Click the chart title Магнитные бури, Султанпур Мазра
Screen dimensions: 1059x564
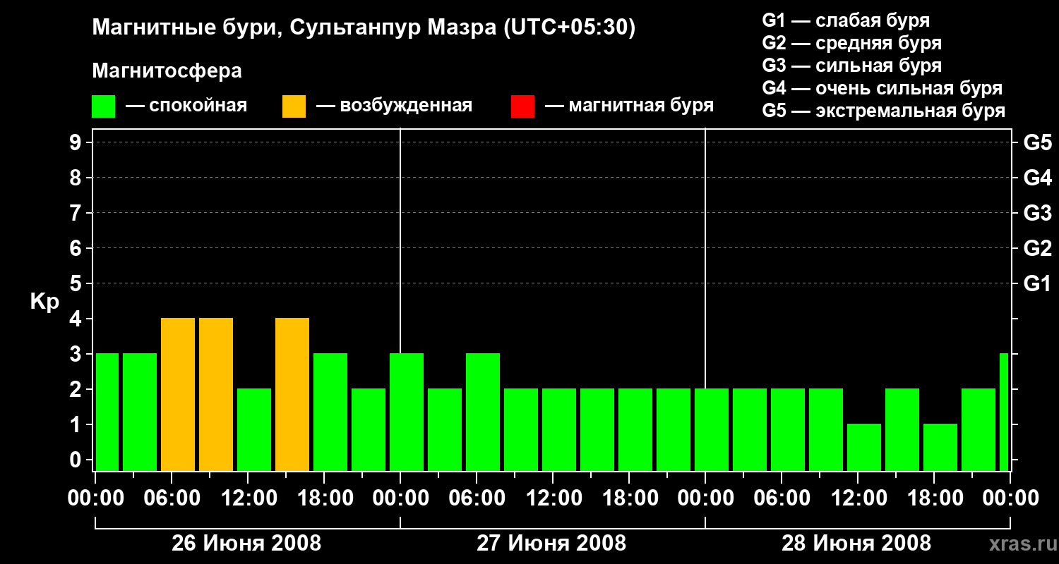[x=364, y=28]
